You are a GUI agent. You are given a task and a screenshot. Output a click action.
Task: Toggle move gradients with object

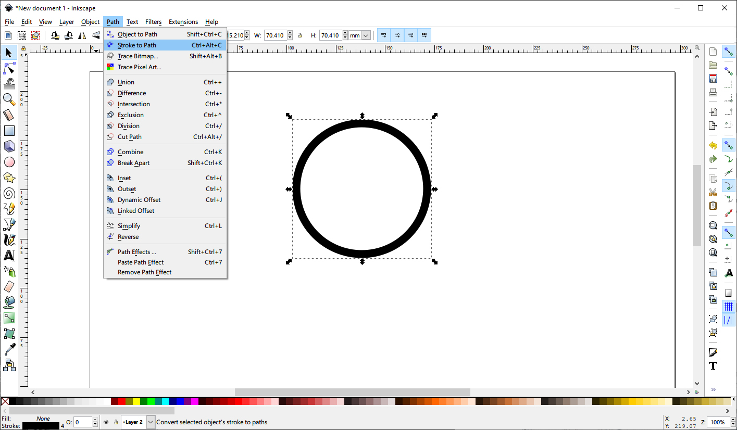click(x=411, y=35)
